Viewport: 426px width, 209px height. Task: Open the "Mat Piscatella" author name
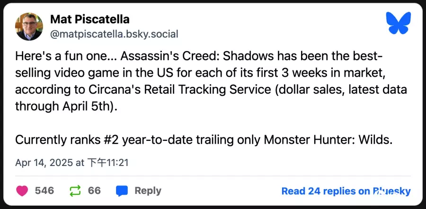click(89, 20)
